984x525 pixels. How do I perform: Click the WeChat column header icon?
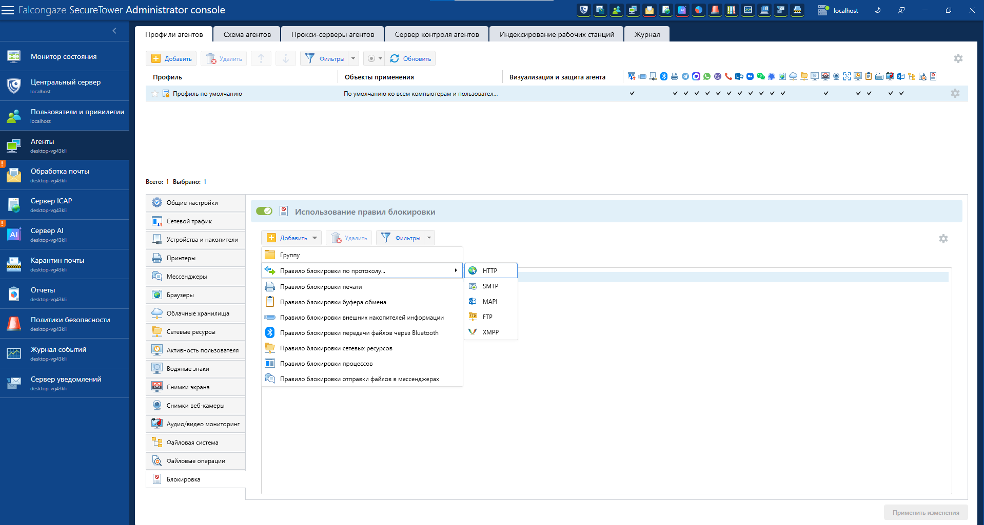pos(761,76)
